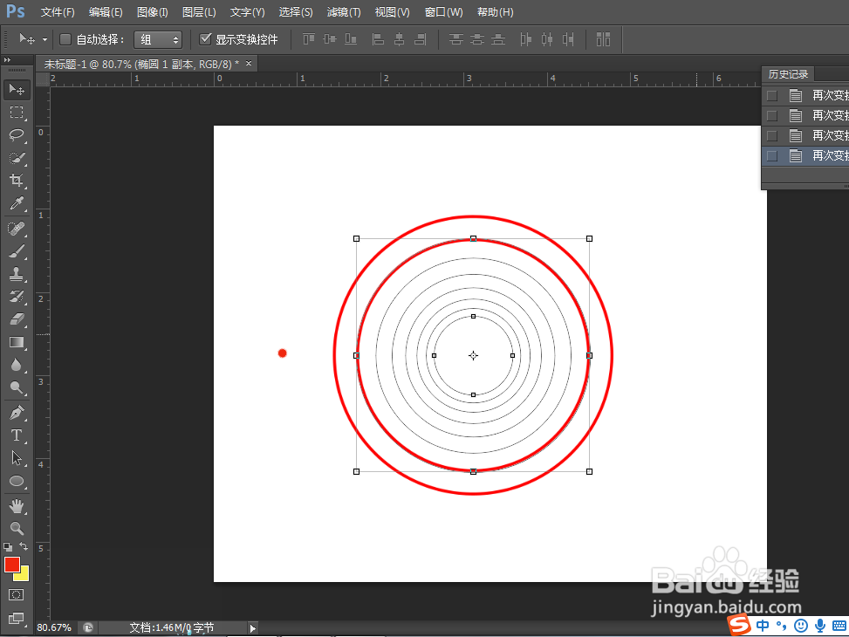The image size is (849, 637).
Task: Uncheck the 显示变换控件 checkbox
Action: 205,39
